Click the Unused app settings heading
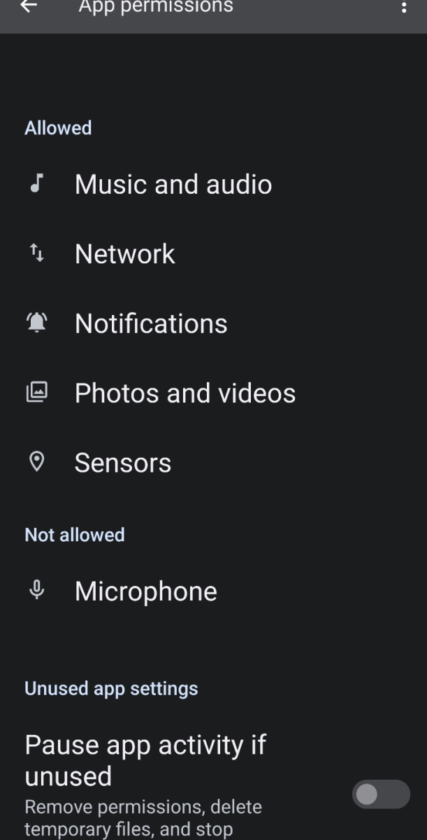The width and height of the screenshot is (427, 840). point(112,688)
